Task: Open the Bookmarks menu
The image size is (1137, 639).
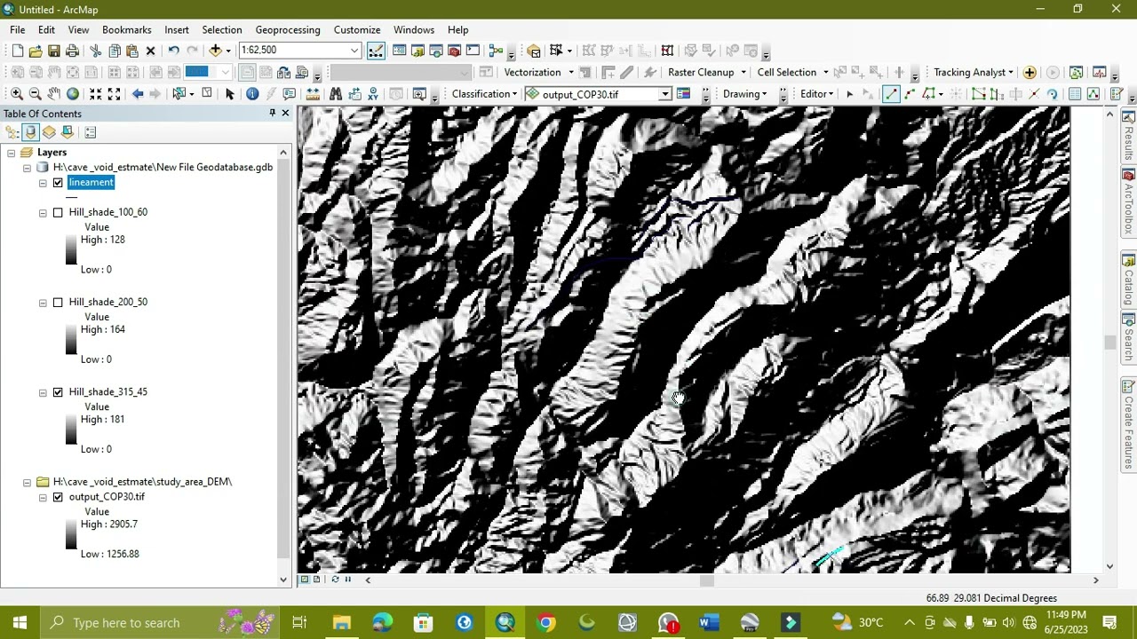Action: pos(127,30)
